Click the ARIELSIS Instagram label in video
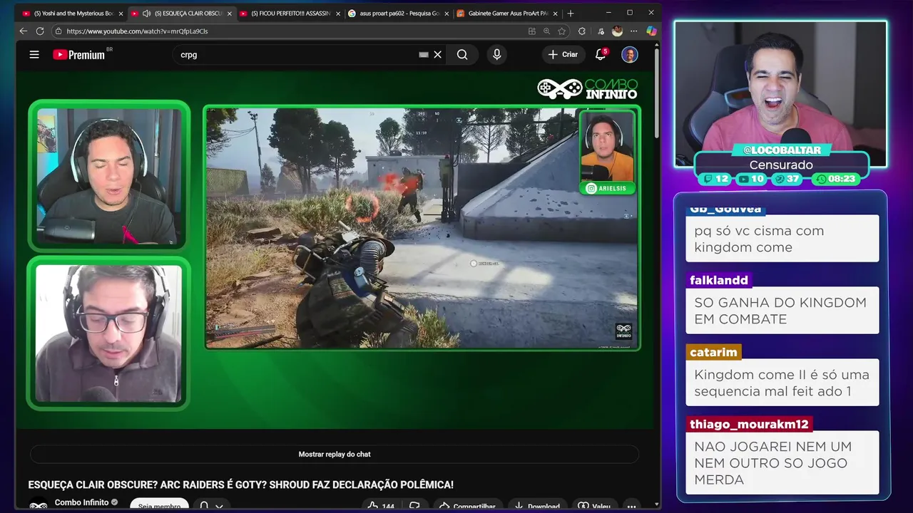Screen dimensions: 913x513 [x=608, y=188]
